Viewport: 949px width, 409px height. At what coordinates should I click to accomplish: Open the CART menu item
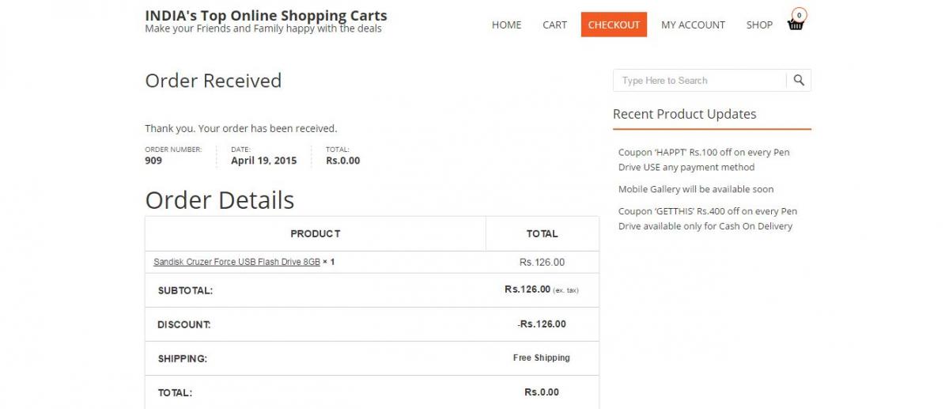point(554,25)
